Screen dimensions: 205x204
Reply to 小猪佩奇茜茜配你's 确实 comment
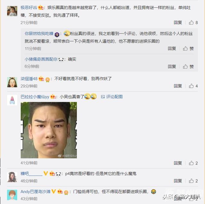[x=172, y=67]
